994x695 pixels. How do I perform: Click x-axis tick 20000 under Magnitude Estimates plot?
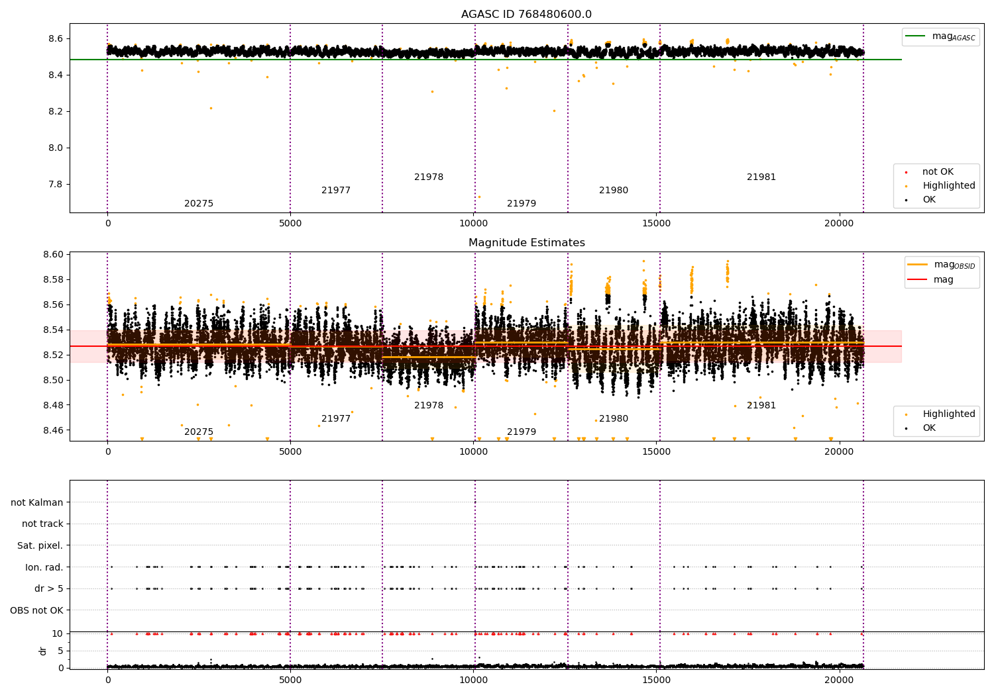pyautogui.click(x=840, y=452)
